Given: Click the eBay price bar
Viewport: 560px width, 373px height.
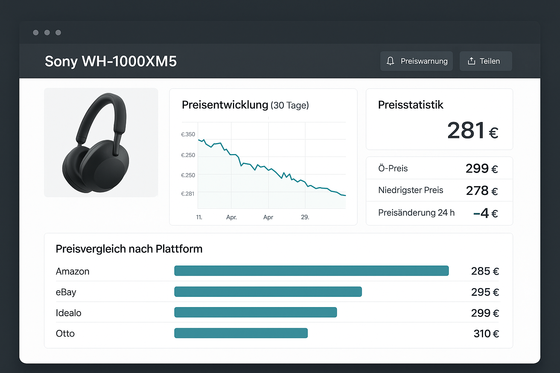Looking at the screenshot, I should click(268, 291).
